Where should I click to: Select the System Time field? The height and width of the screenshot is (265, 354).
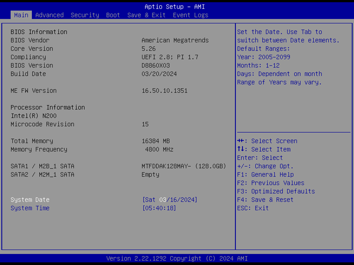tap(30, 208)
